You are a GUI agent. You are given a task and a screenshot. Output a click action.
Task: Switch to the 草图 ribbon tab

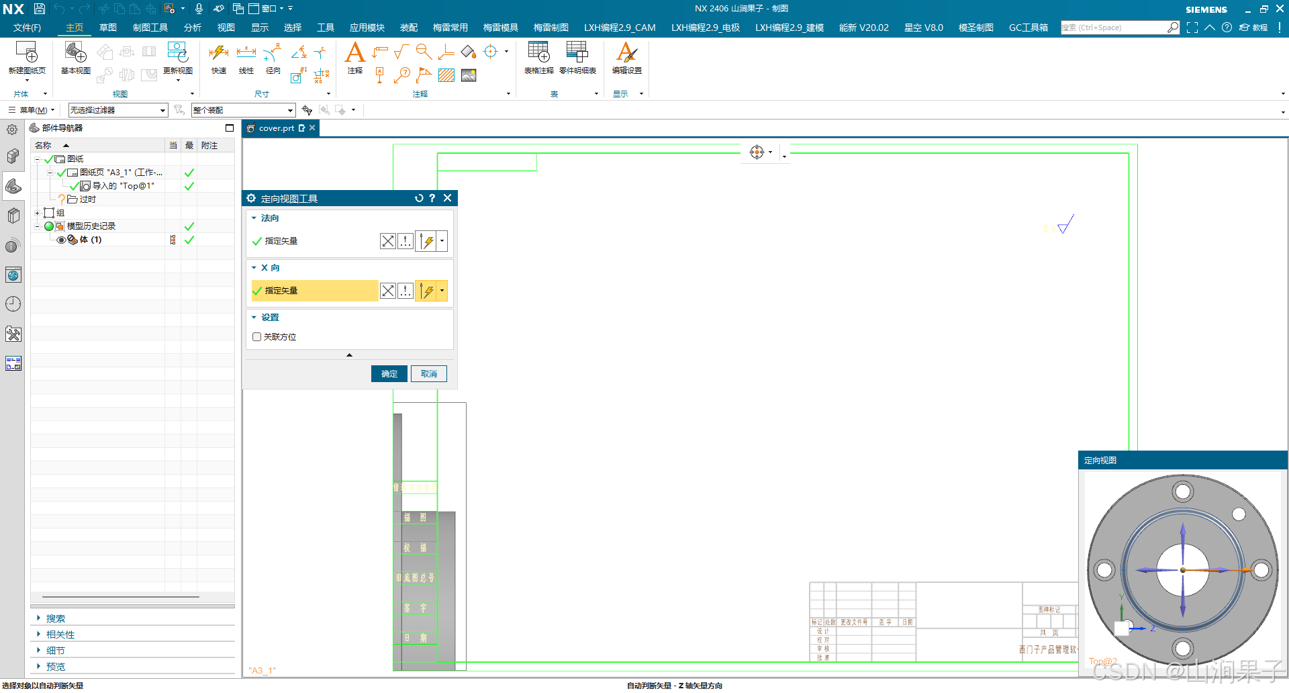point(108,28)
